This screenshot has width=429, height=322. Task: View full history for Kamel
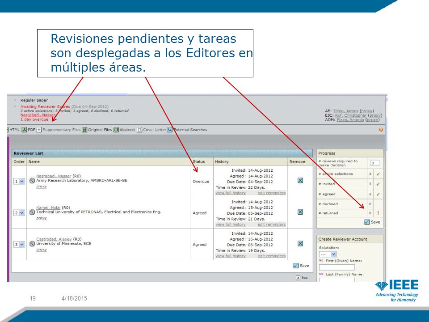coord(231,224)
